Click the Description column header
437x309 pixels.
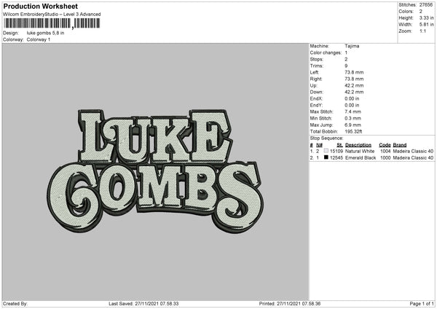pyautogui.click(x=358, y=145)
